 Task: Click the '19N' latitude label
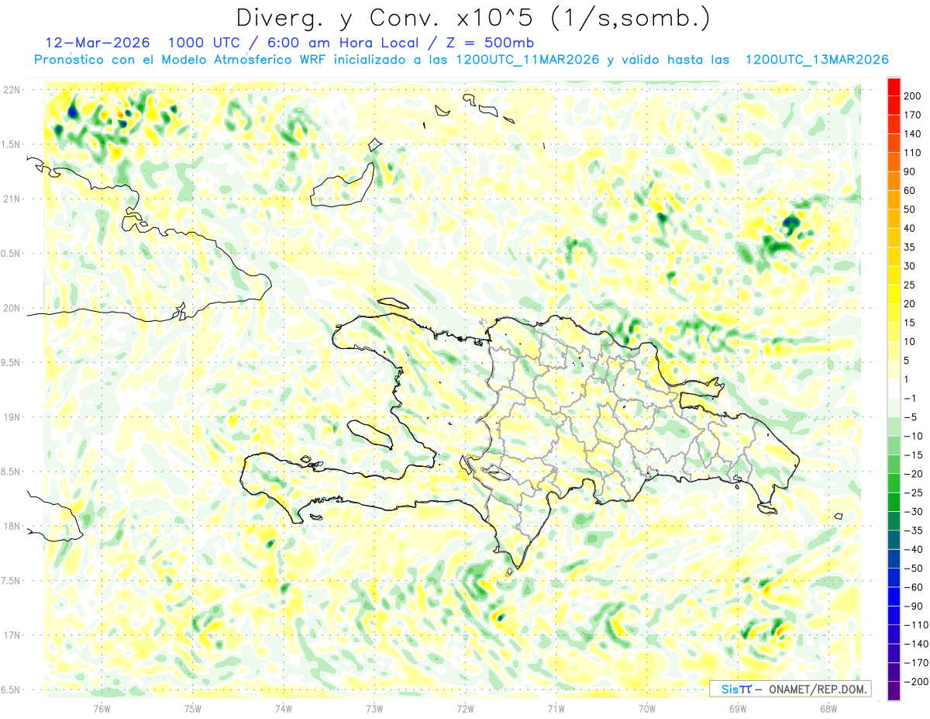coord(12,417)
